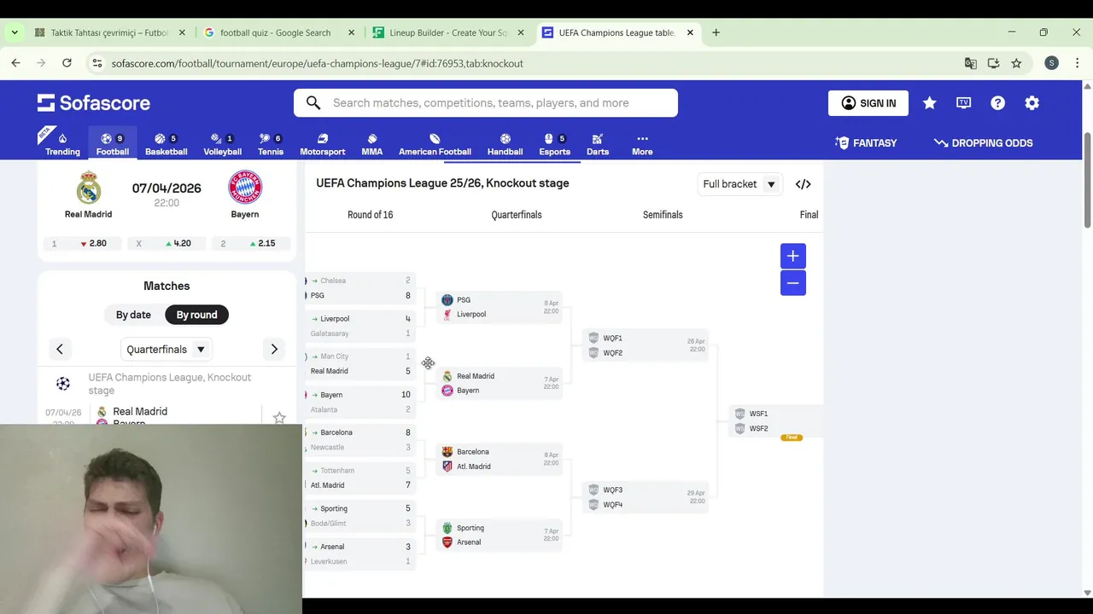Open the WSF1 vs WSF2 final box
This screenshot has width=1093, height=614.
coord(776,421)
